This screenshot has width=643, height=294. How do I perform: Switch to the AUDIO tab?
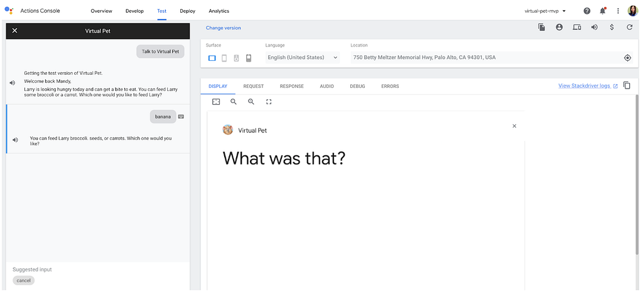pyautogui.click(x=327, y=87)
